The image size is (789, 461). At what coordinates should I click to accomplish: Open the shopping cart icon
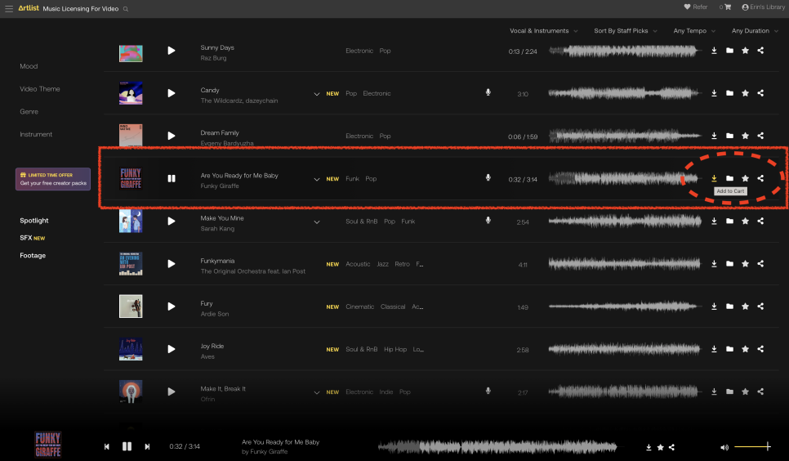[728, 7]
